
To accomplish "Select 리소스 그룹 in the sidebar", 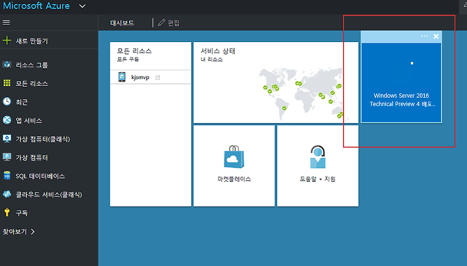I will click(32, 65).
